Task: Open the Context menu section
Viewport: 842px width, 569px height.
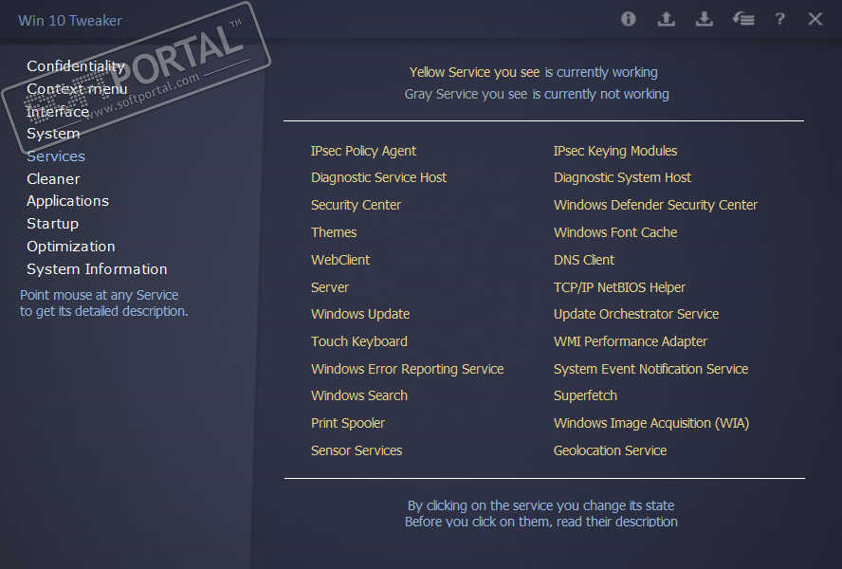Action: (x=77, y=88)
